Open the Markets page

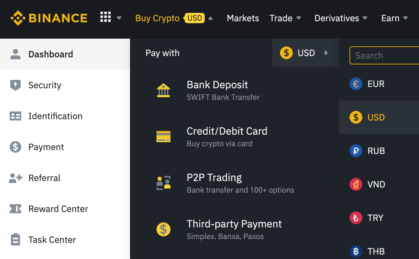click(x=243, y=18)
